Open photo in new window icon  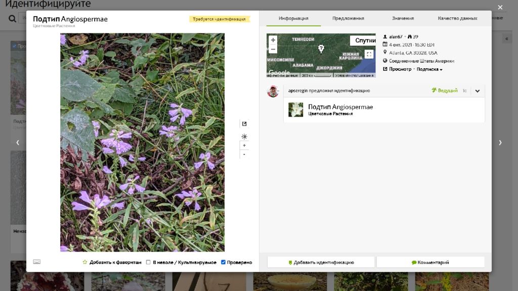point(244,124)
